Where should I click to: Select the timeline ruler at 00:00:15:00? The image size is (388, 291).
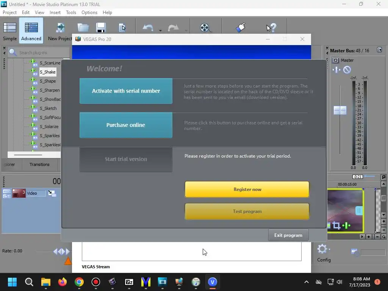point(347,185)
